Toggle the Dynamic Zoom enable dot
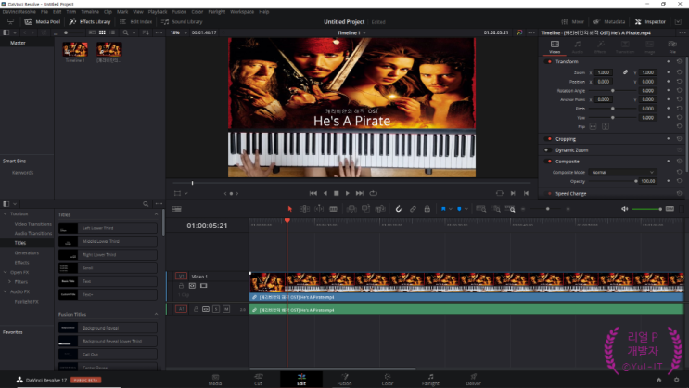The height and width of the screenshot is (388, 689). pos(546,150)
